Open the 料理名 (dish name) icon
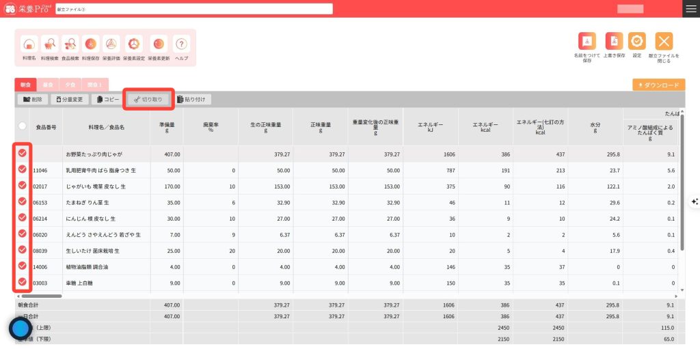This screenshot has height=349, width=700. click(x=29, y=44)
